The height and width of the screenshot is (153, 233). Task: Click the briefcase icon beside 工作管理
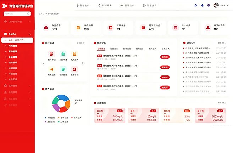point(5,86)
